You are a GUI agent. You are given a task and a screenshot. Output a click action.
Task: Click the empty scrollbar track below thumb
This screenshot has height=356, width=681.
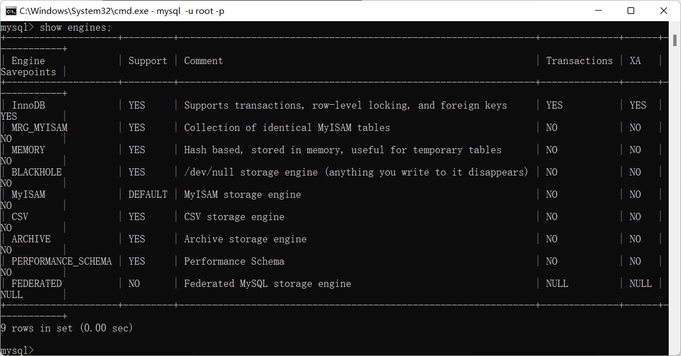[x=674, y=195]
